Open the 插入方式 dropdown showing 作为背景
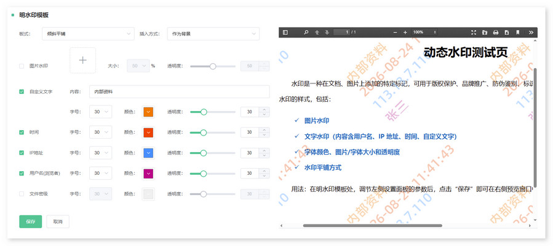 (213, 34)
